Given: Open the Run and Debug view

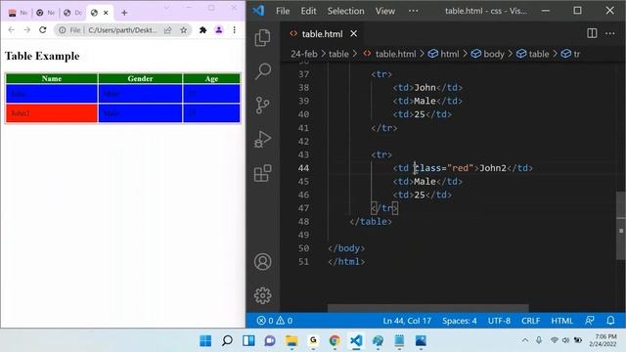Looking at the screenshot, I should coord(262,139).
